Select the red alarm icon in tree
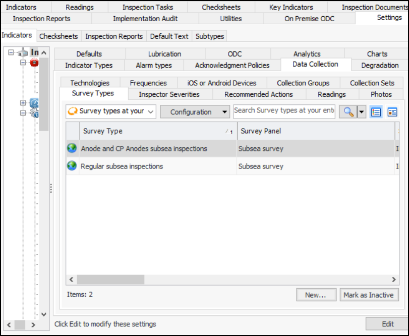 34,63
